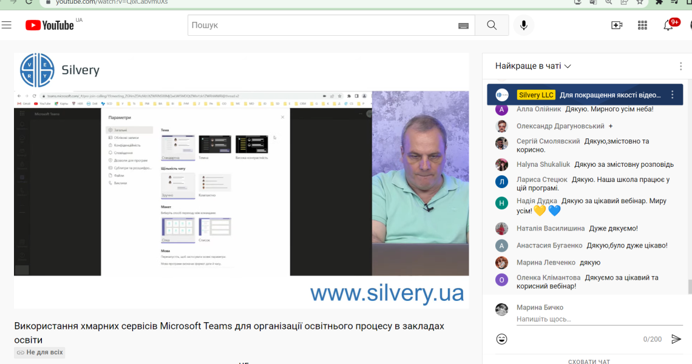
Task: Click the presenter's webcam feed in video
Action: [x=420, y=183]
